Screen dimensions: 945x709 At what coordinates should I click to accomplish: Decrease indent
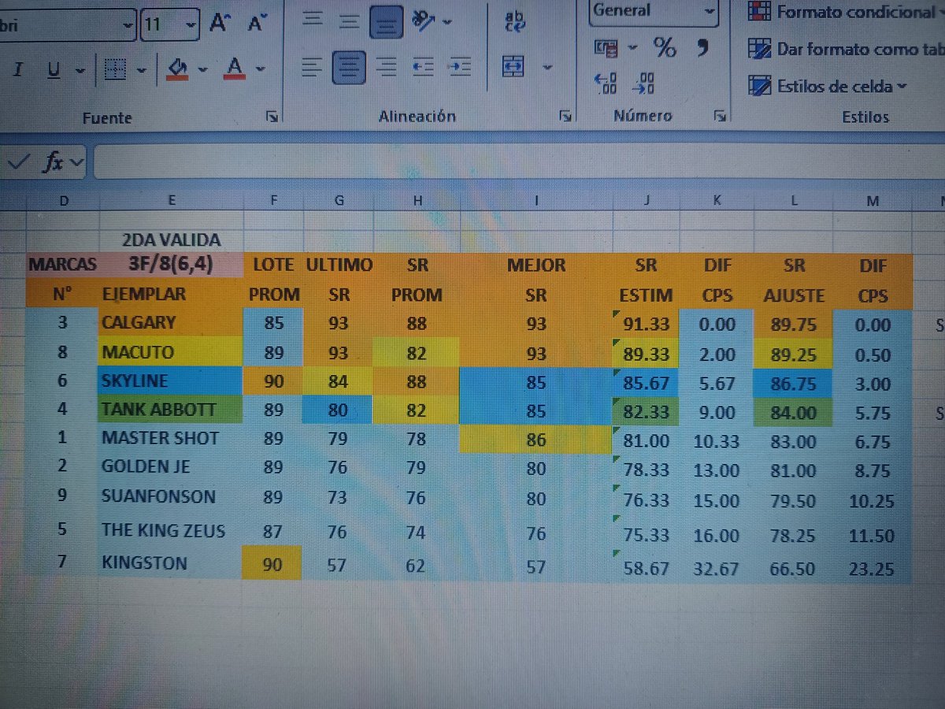pos(424,68)
